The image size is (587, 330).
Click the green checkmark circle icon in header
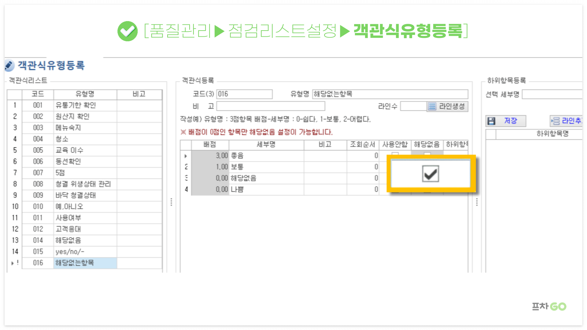point(127,31)
